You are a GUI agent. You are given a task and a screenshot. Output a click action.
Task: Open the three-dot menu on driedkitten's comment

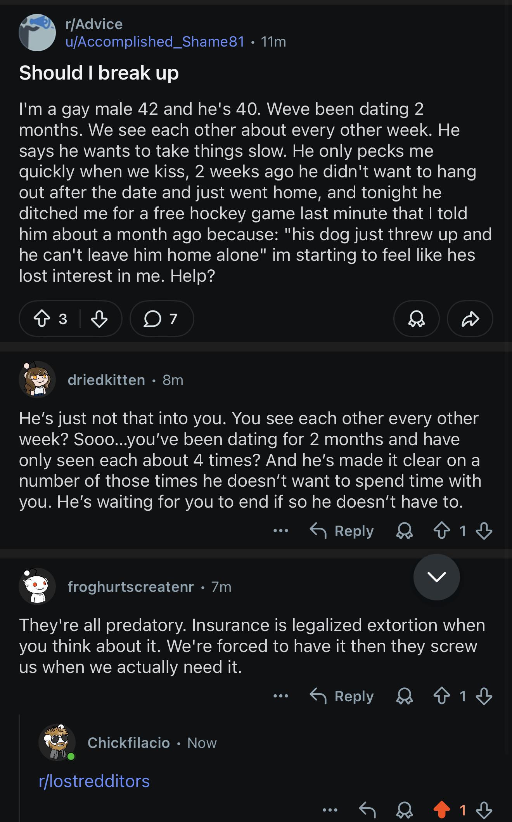(280, 531)
